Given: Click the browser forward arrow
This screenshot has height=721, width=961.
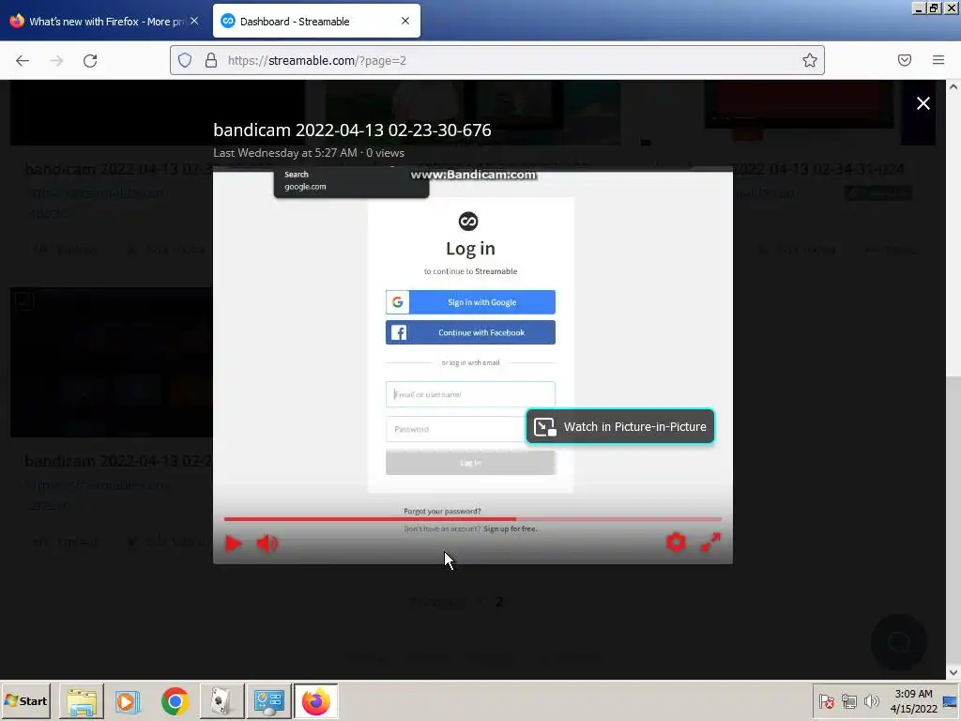Looking at the screenshot, I should 56,61.
